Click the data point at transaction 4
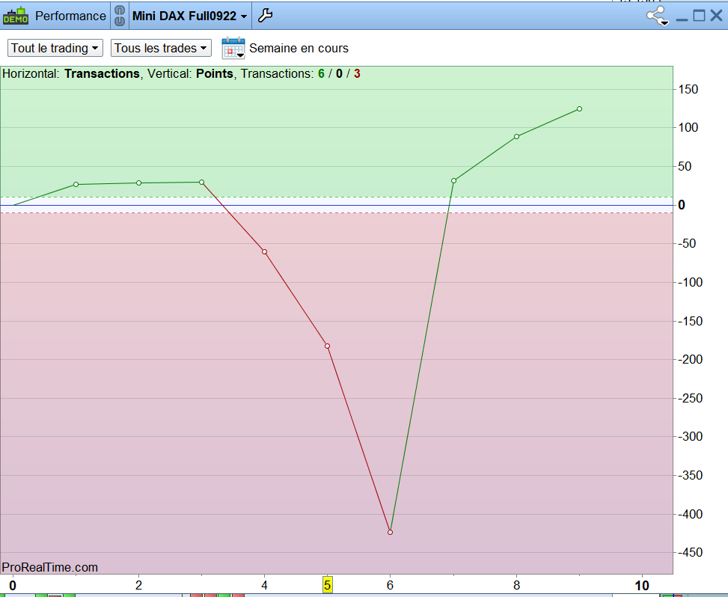The image size is (728, 597). click(265, 251)
